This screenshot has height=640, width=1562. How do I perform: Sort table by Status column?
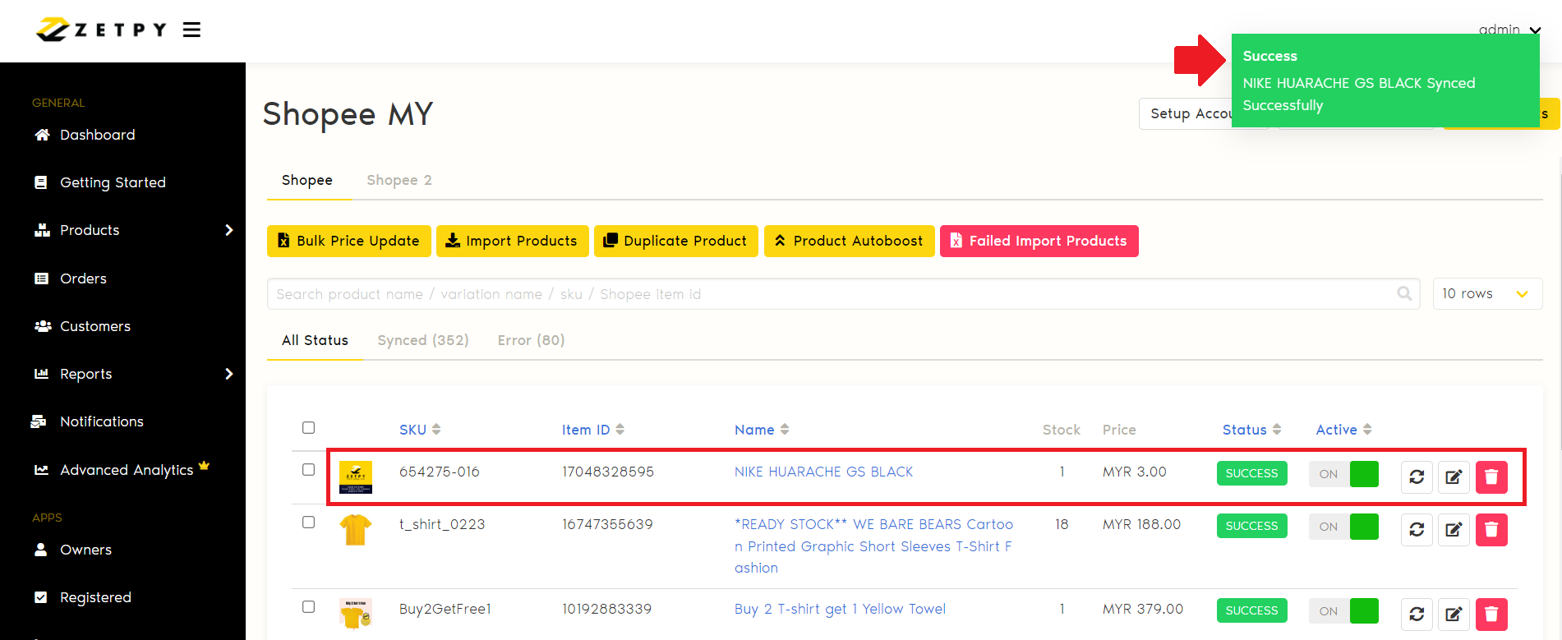(x=1252, y=430)
